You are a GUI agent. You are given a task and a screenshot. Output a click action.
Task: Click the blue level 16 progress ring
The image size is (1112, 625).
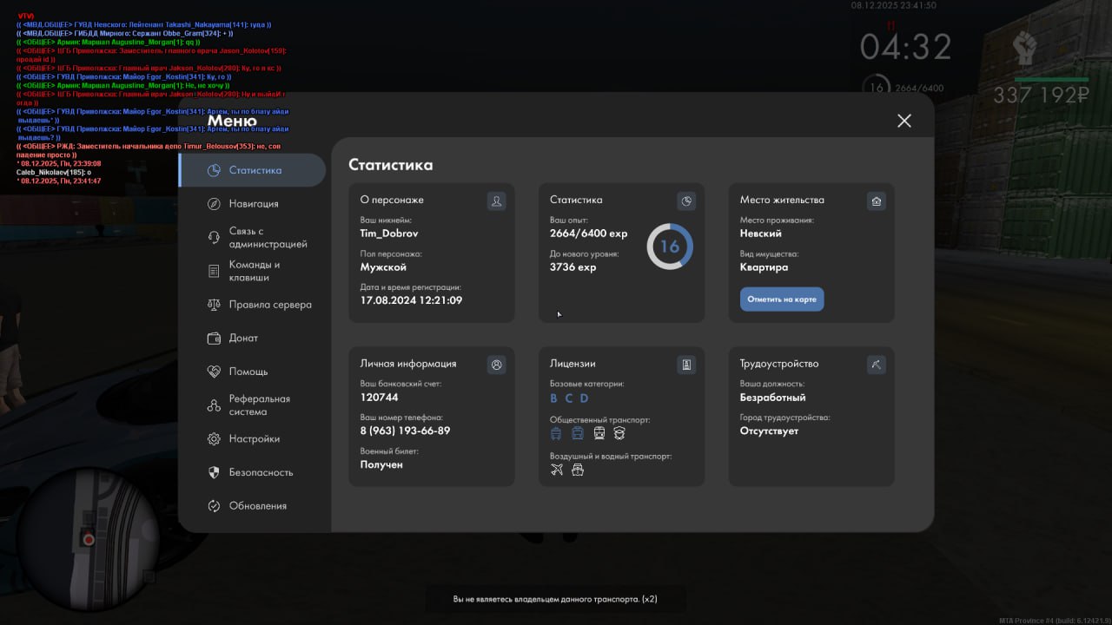tap(670, 247)
